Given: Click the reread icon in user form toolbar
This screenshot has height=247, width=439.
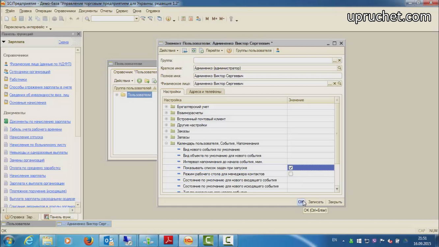Looking at the screenshot, I should (x=194, y=50).
